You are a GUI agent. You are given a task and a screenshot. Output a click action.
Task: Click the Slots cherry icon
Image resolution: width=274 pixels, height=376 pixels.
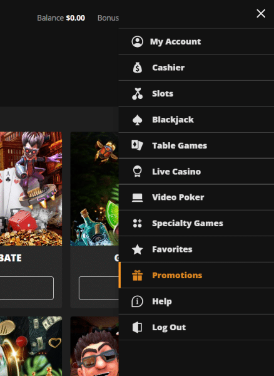138,93
